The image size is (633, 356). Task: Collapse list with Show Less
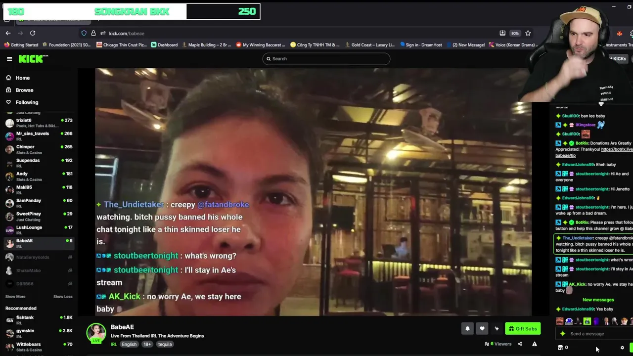(x=63, y=297)
